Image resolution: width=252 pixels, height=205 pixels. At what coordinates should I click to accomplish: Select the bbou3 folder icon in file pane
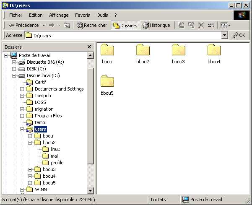tap(179, 50)
